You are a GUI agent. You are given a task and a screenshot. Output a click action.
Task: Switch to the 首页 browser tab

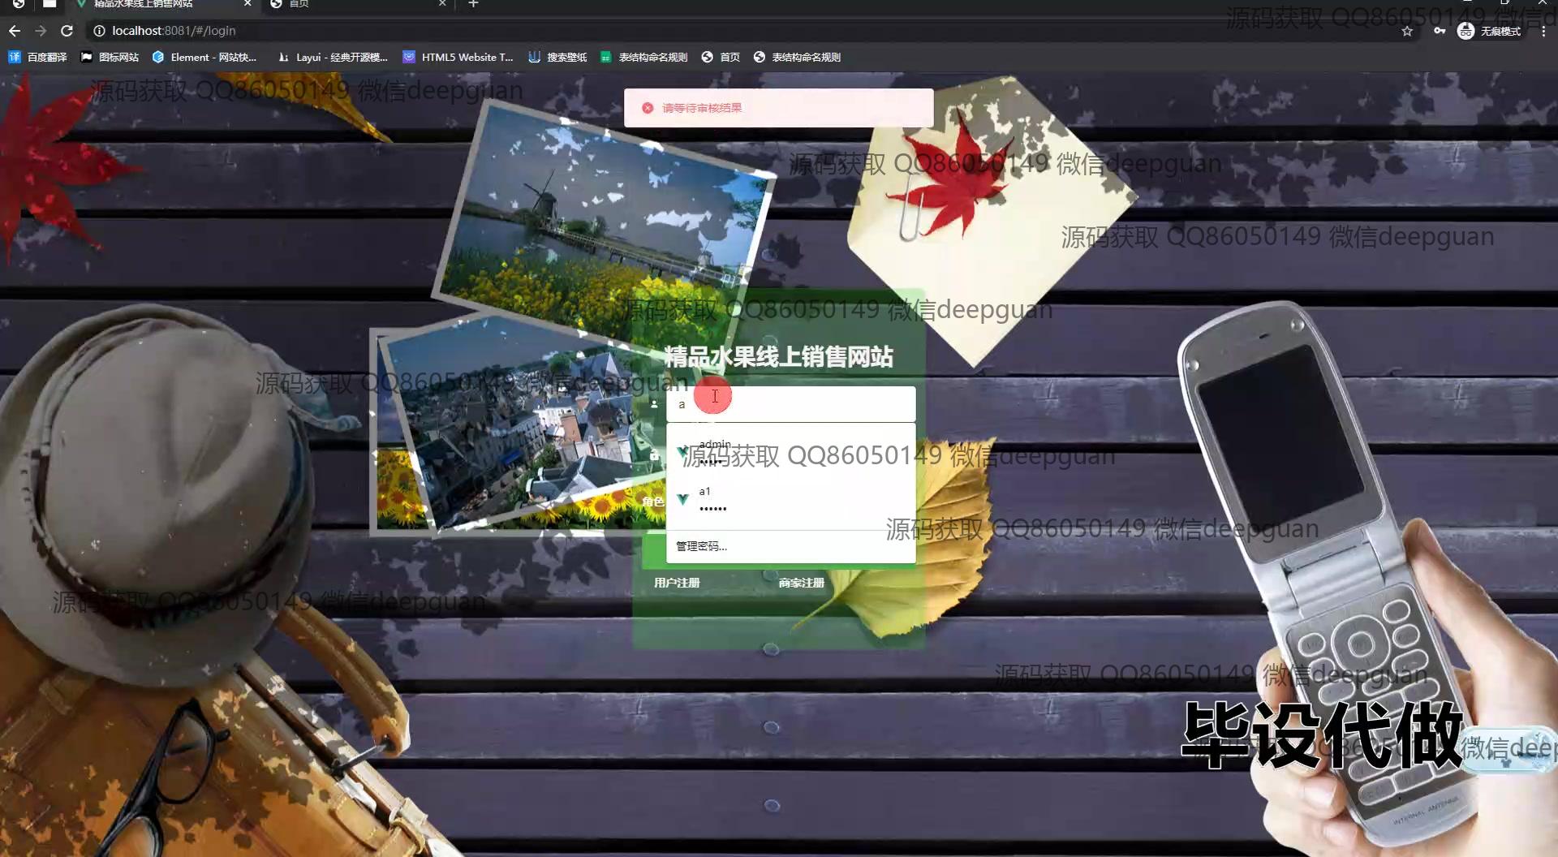click(x=357, y=4)
